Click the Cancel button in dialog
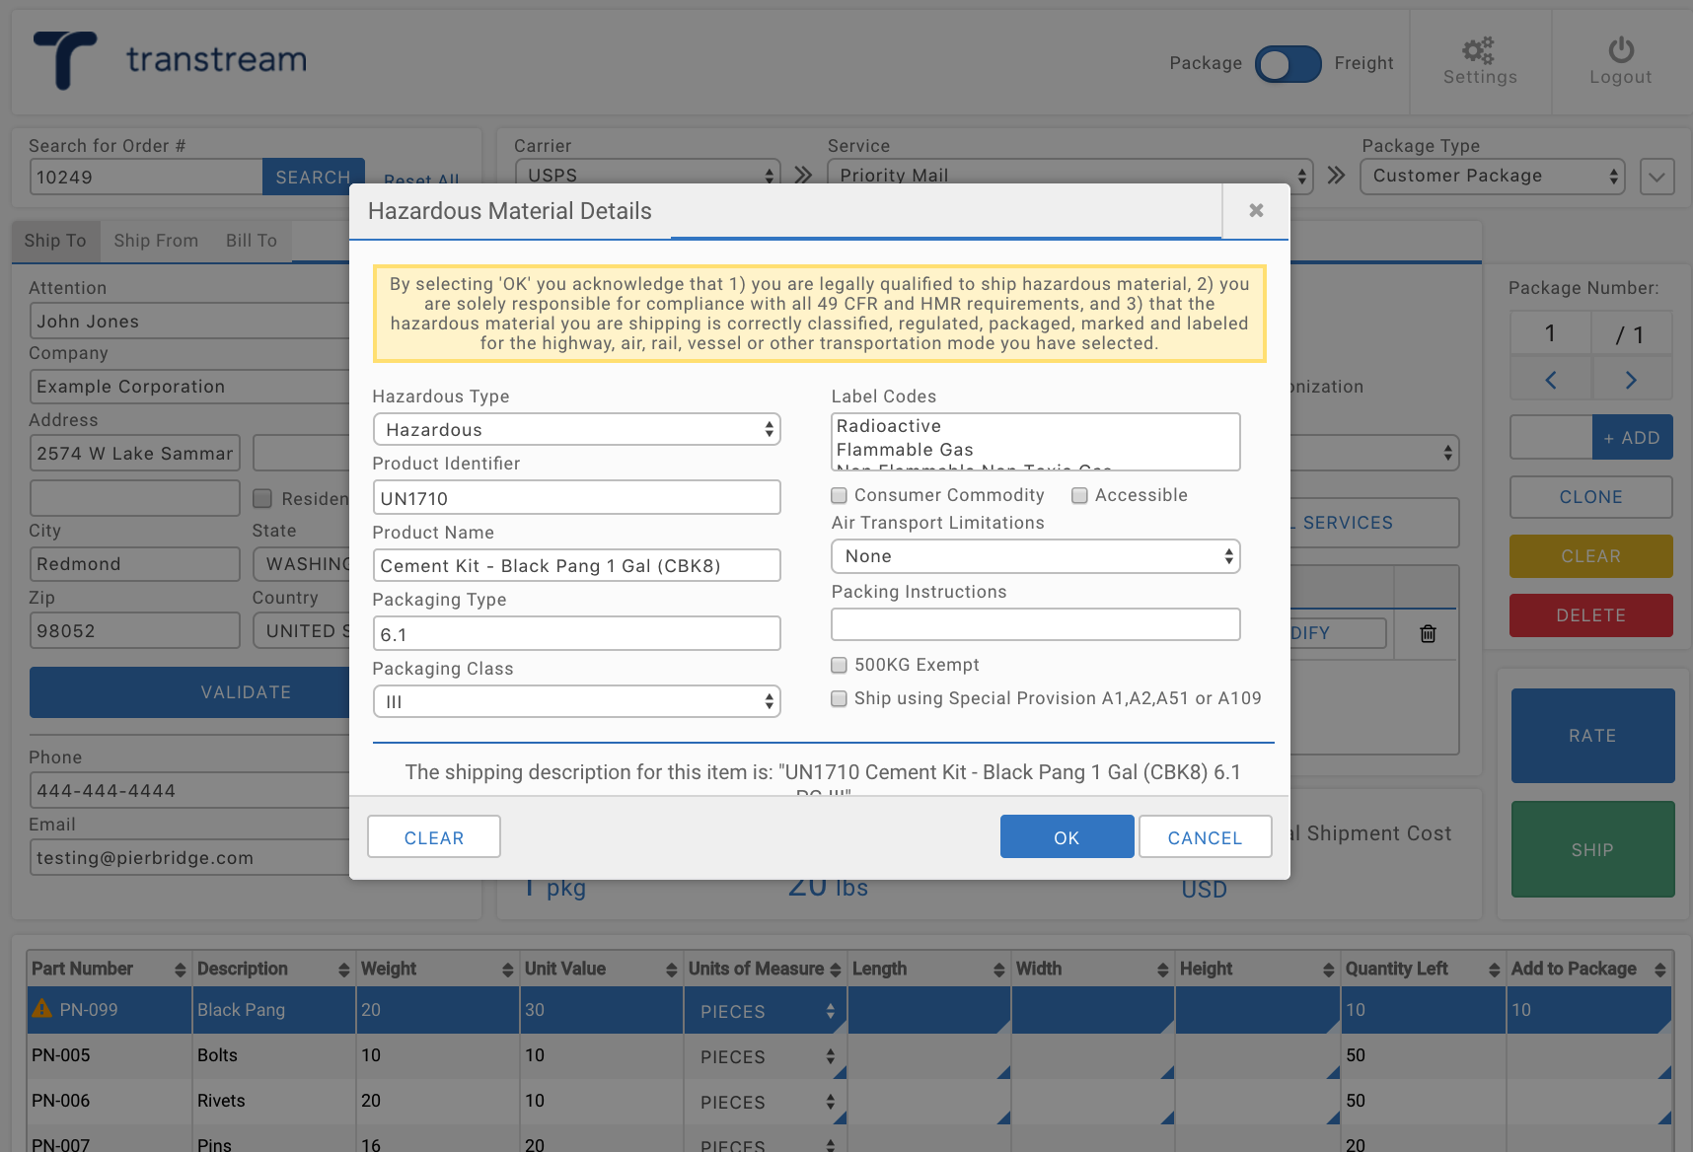1693x1152 pixels. click(1205, 837)
